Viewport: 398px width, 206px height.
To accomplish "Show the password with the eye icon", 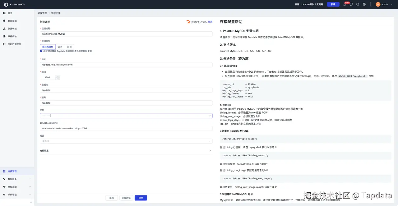I will pyautogui.click(x=210, y=116).
